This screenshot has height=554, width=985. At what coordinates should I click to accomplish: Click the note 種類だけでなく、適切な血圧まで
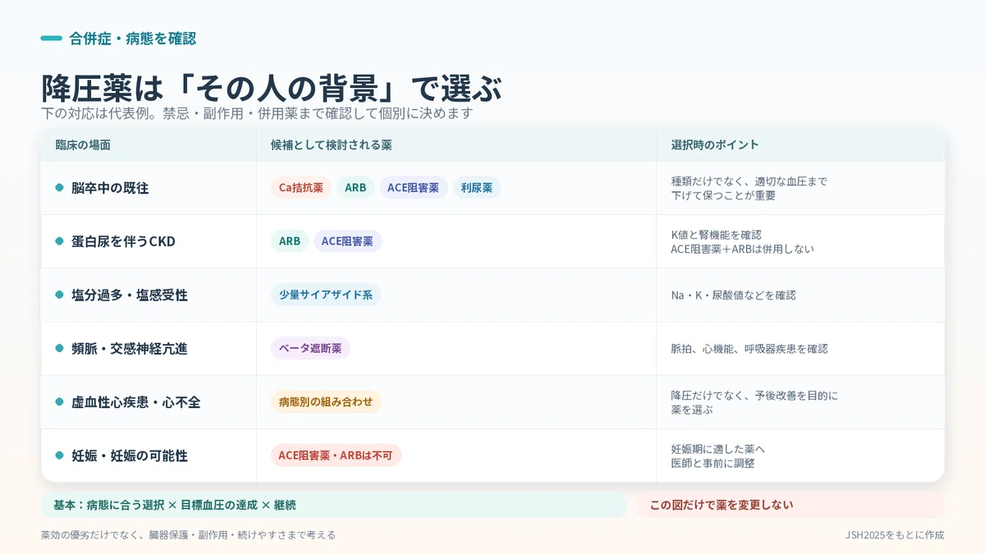coord(749,181)
